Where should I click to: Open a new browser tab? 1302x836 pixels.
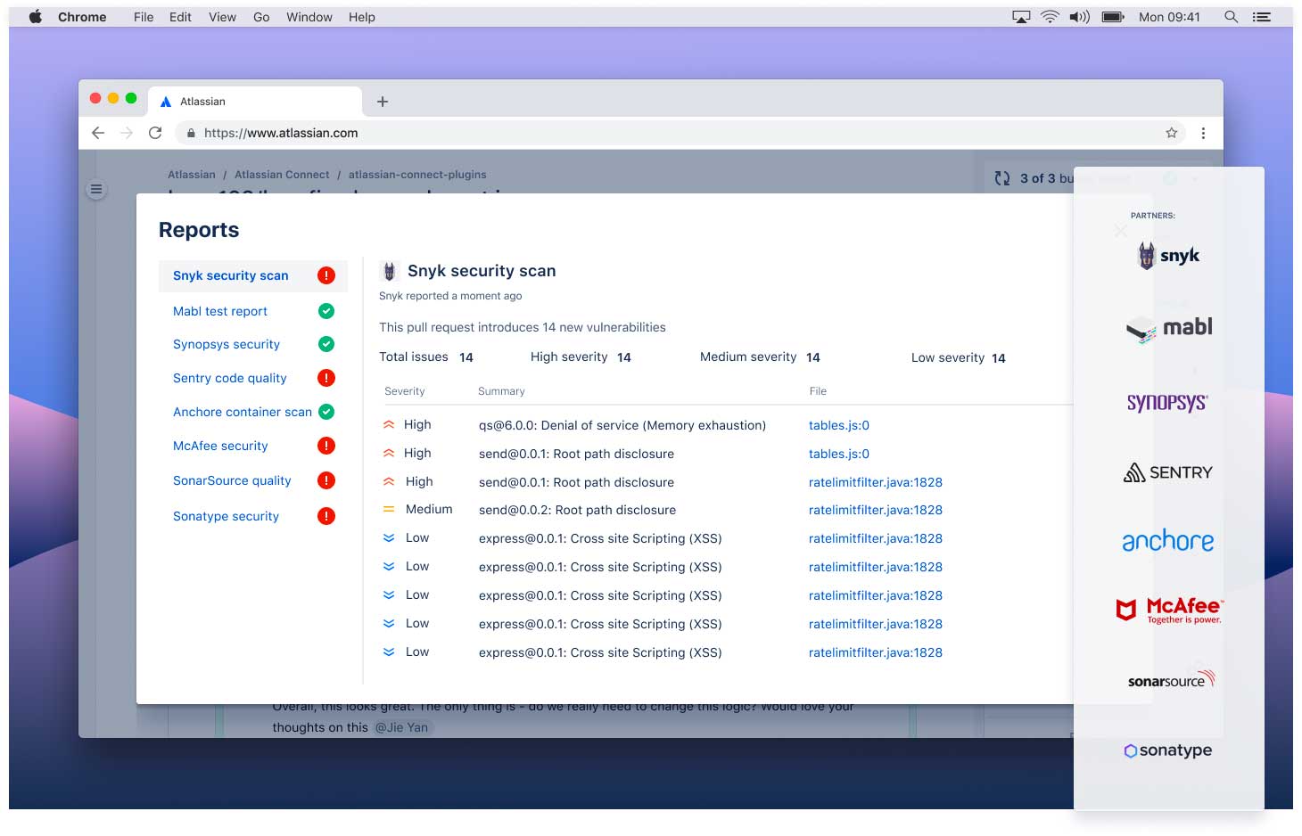tap(383, 102)
